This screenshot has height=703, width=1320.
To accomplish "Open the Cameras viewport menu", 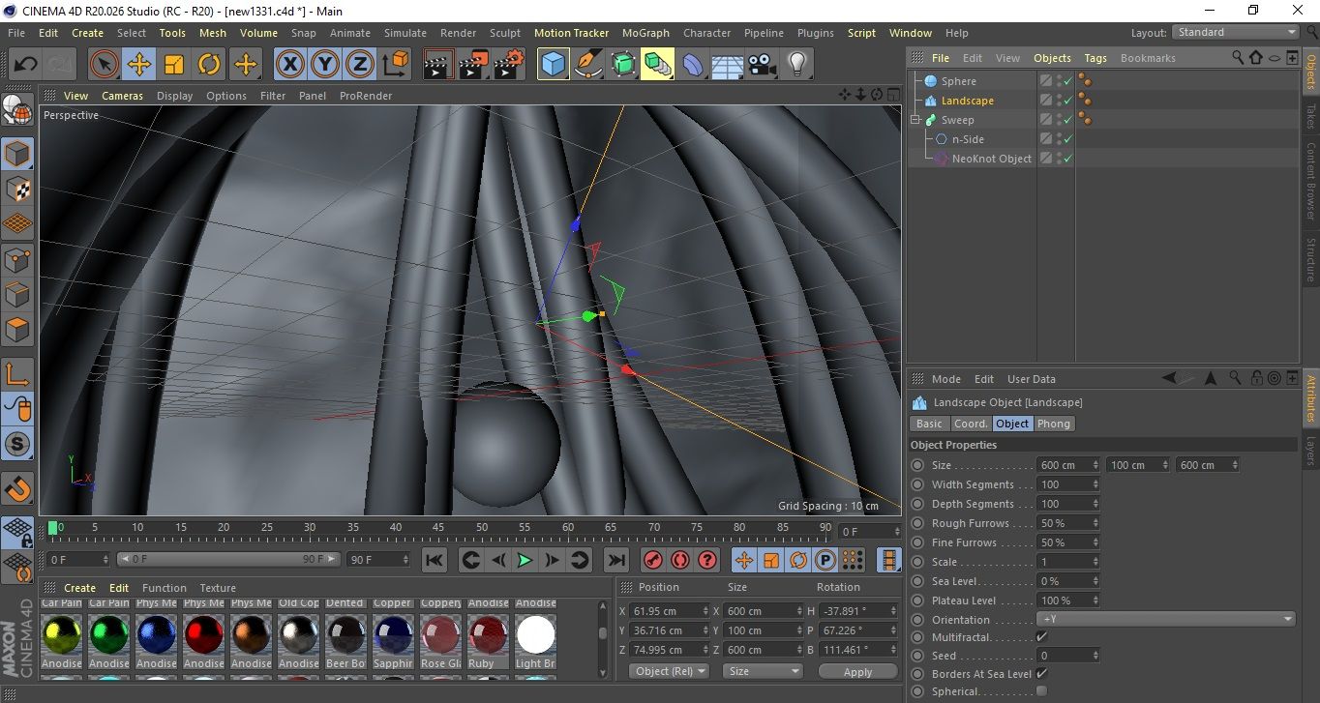I will click(122, 96).
